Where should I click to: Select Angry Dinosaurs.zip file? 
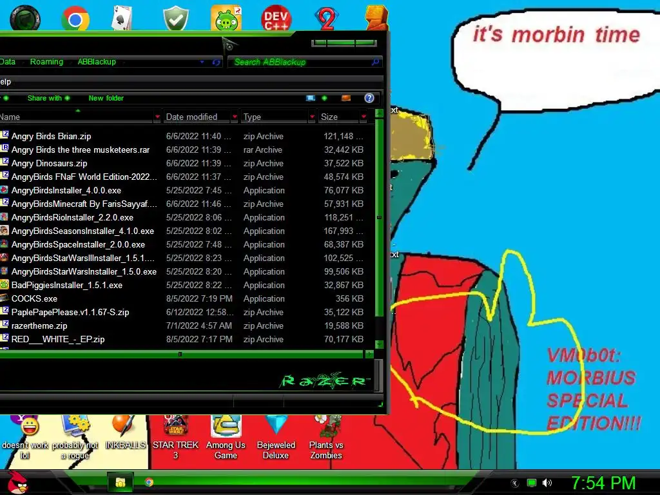(x=49, y=163)
